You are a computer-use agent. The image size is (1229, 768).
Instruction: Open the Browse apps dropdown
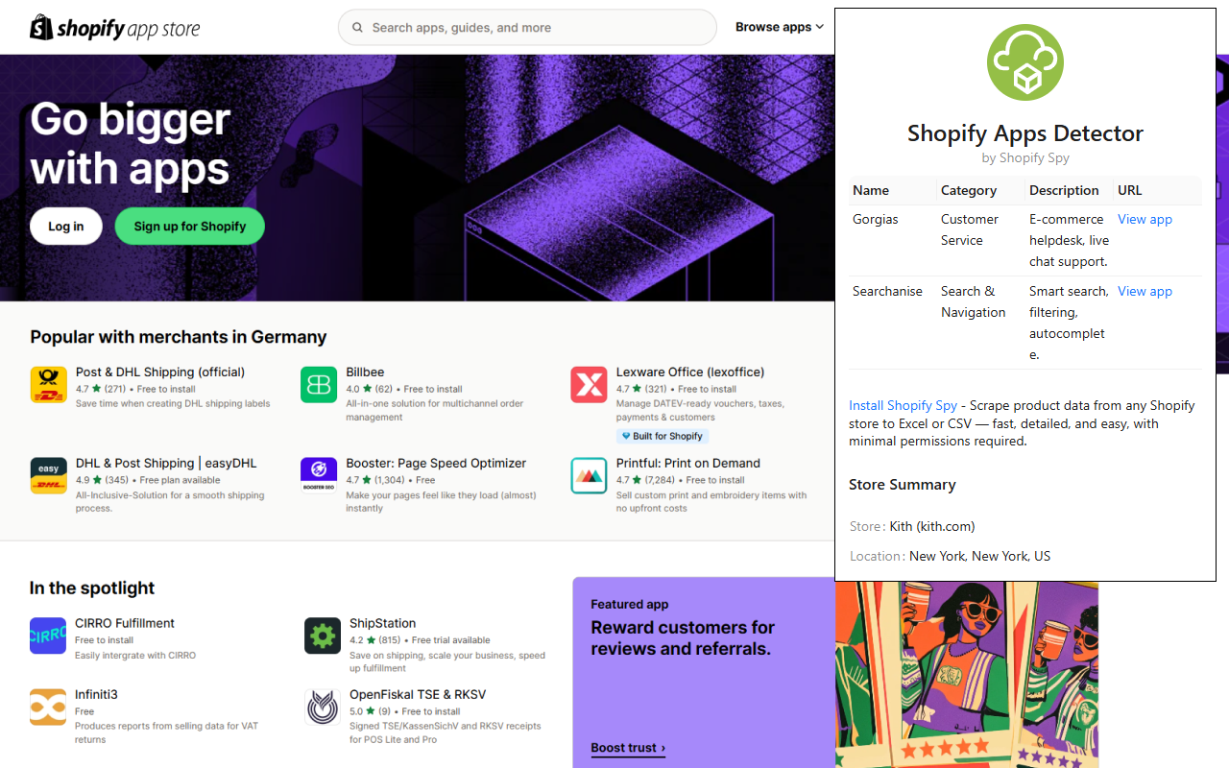[779, 27]
